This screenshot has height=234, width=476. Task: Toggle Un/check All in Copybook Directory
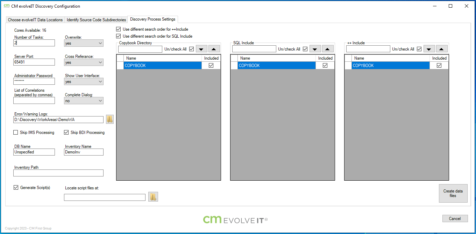tap(191, 49)
